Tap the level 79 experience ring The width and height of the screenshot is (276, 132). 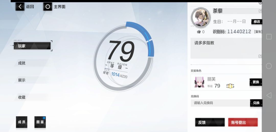tap(123, 57)
